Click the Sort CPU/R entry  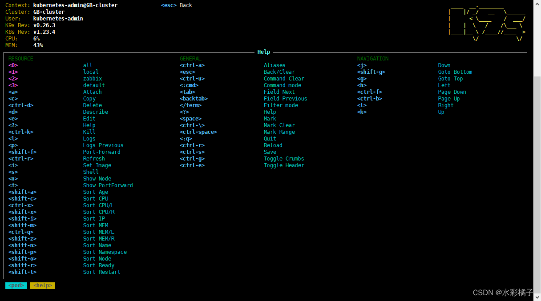tap(99, 212)
